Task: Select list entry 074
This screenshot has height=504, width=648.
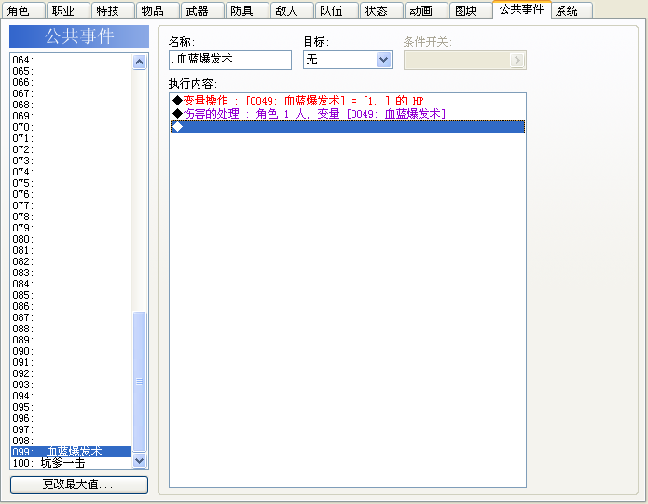Action: point(71,172)
